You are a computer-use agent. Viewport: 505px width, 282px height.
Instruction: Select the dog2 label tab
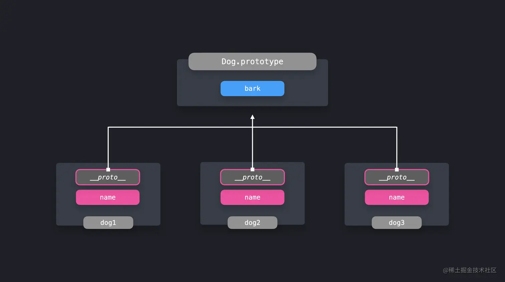coord(252,223)
